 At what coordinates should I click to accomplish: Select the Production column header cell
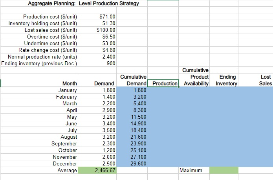(x=165, y=83)
